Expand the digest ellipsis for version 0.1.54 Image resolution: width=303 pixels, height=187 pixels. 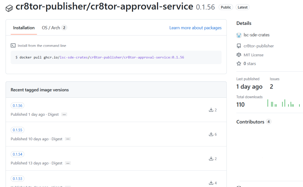68,163
